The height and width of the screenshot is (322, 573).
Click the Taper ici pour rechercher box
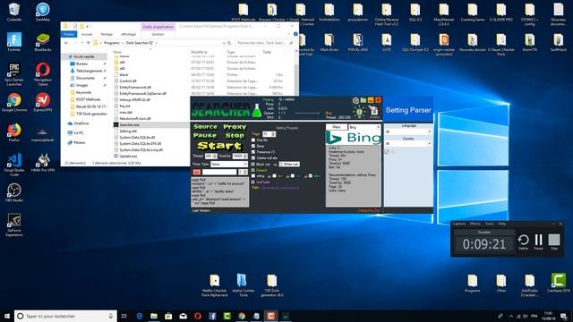point(65,316)
